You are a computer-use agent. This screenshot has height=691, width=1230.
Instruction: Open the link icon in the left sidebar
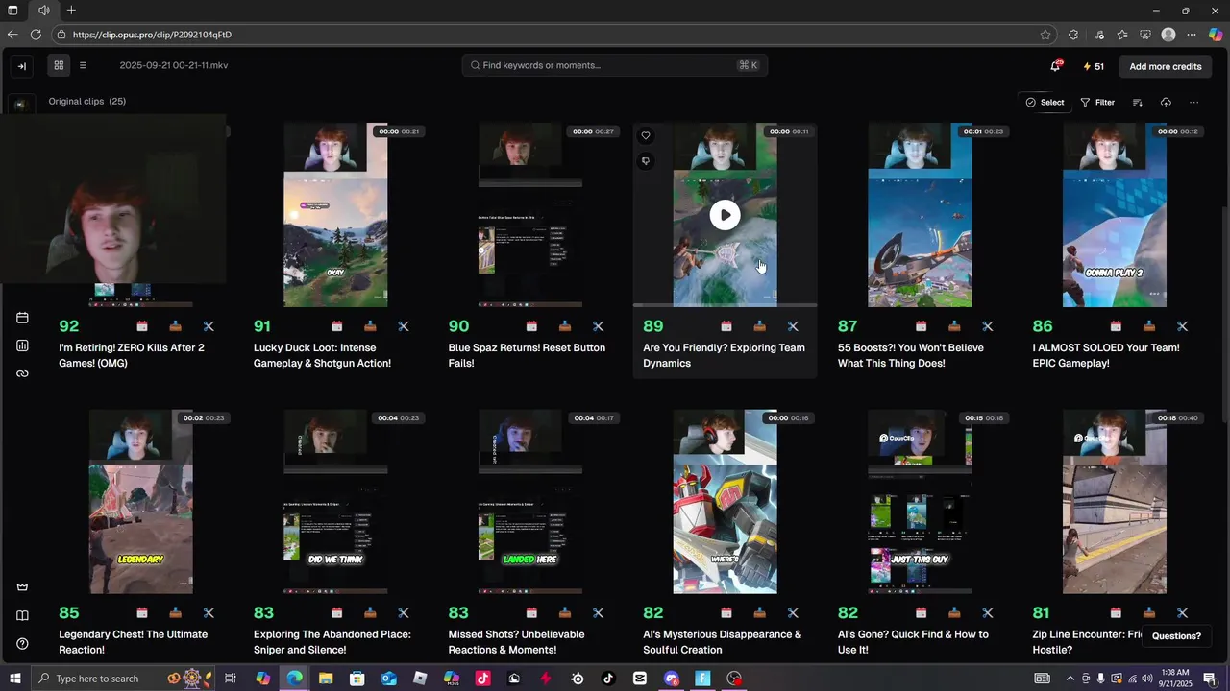coord(22,373)
